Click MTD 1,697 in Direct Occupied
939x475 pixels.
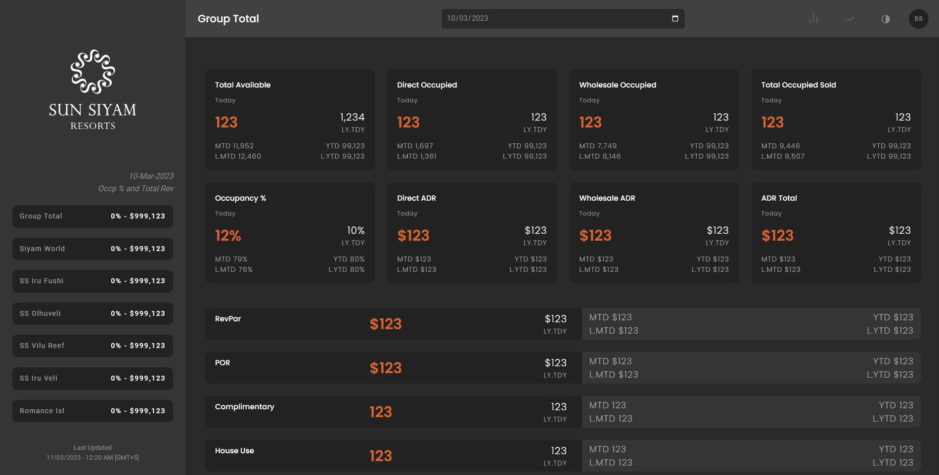pos(415,146)
